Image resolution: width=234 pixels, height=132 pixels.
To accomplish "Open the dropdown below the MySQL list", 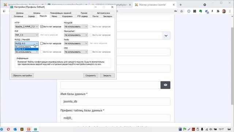I will pyautogui.click(x=27, y=52).
